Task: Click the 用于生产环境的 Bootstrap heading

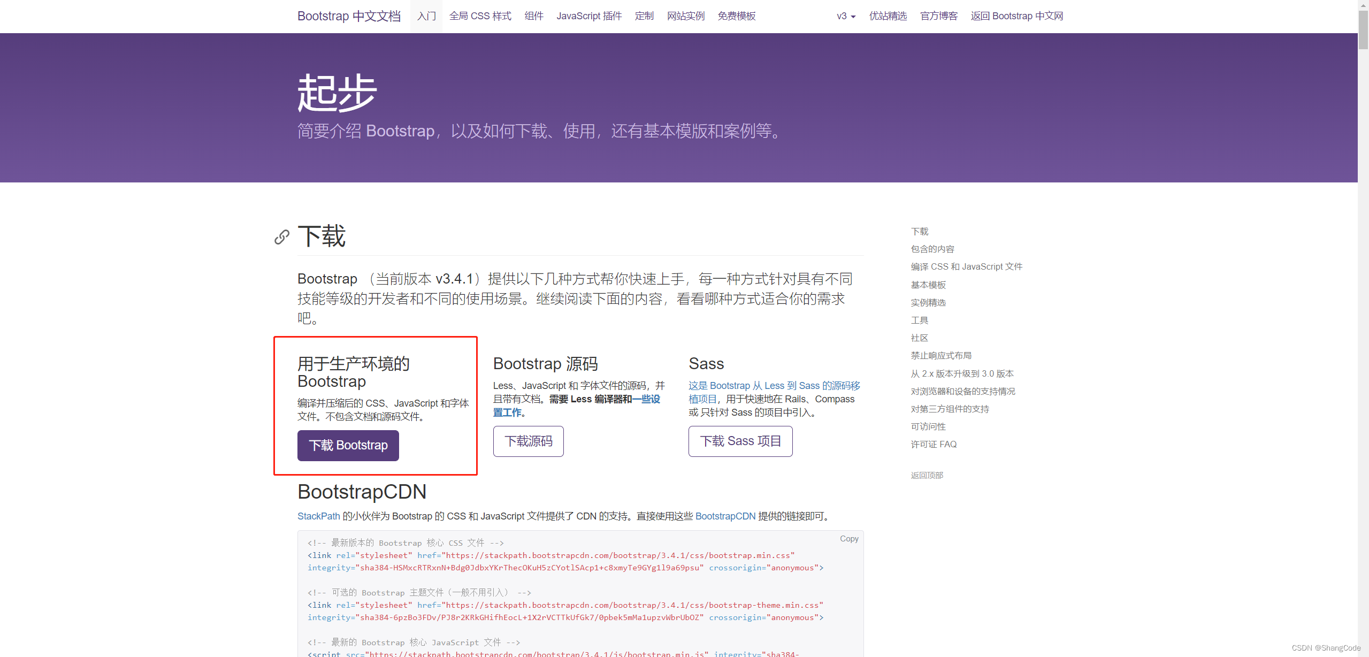Action: 354,372
